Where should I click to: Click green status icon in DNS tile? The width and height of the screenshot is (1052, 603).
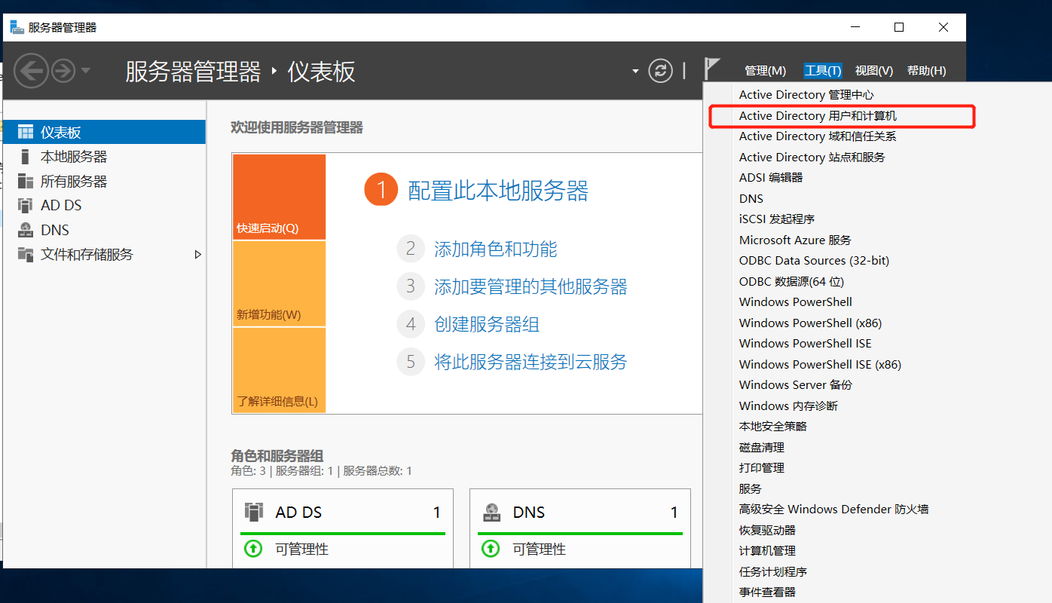tap(491, 549)
